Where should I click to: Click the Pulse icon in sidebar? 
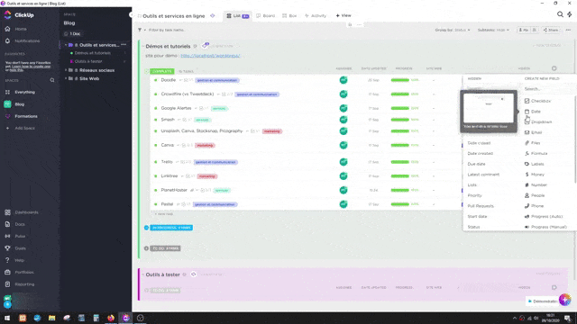pos(8,236)
